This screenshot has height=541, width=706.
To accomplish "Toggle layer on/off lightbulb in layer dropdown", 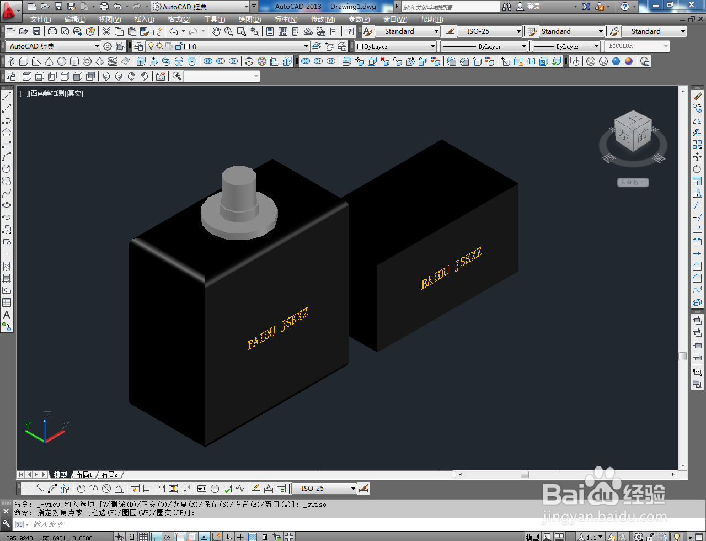I will click(151, 46).
